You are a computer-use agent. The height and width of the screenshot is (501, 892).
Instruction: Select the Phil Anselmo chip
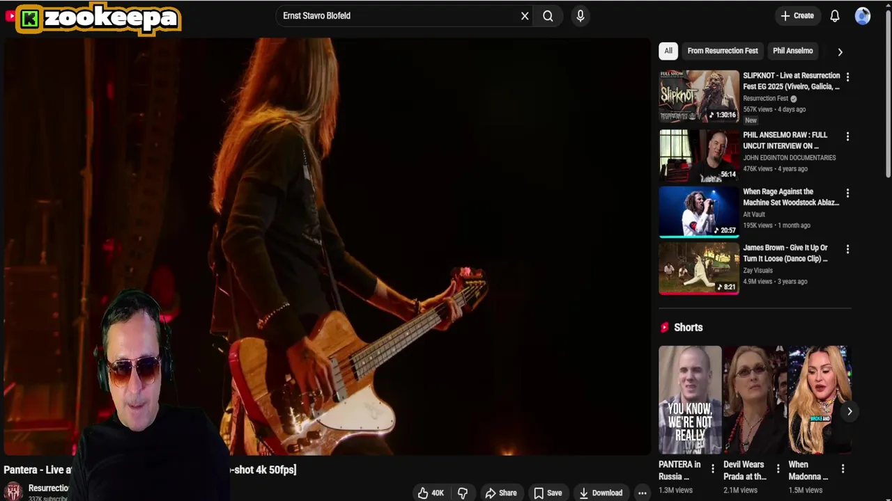point(792,51)
